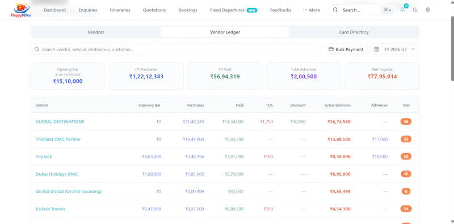Open Orchid Global (Orchid Incoming) vendor

[x=69, y=191]
